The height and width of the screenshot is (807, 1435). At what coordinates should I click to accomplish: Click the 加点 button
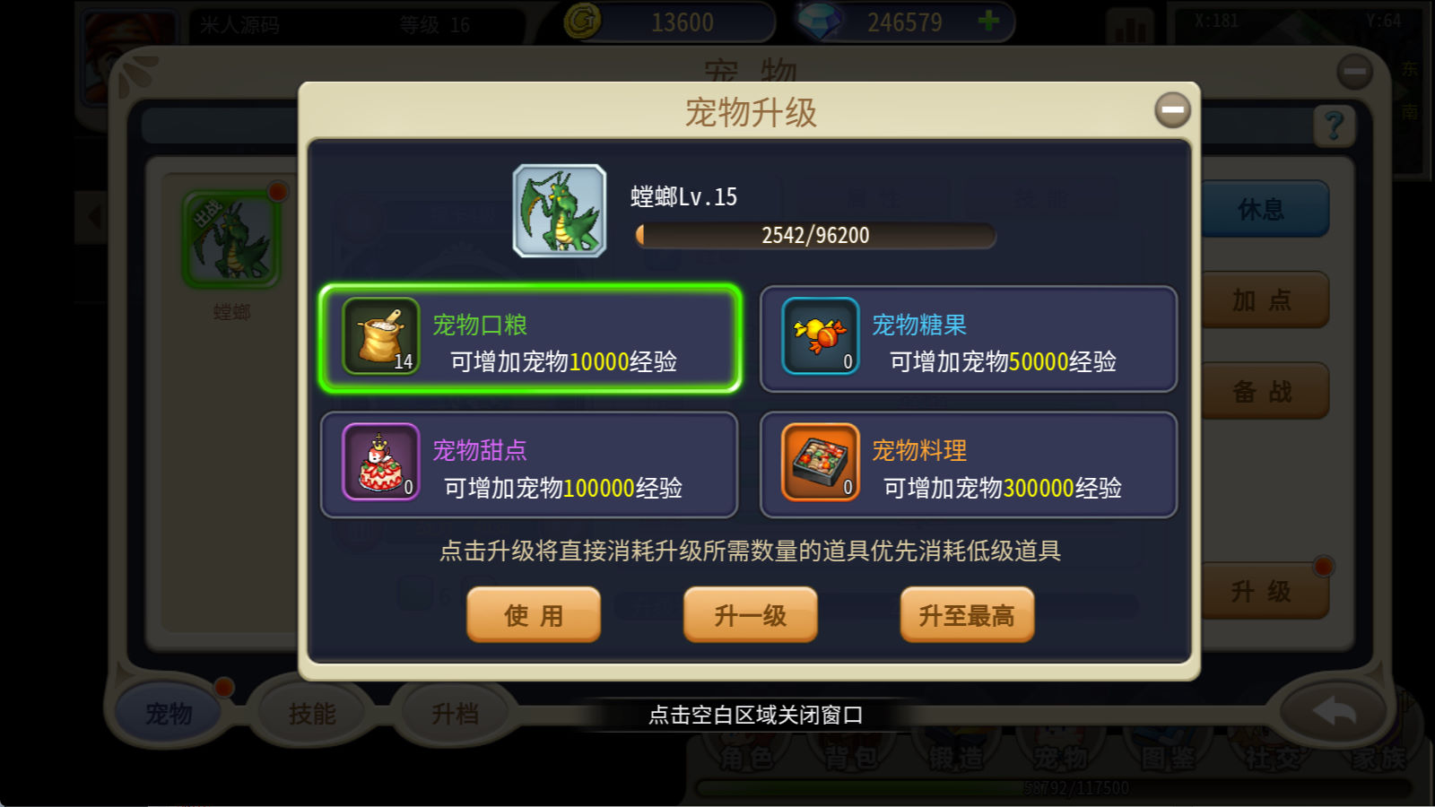pos(1263,300)
